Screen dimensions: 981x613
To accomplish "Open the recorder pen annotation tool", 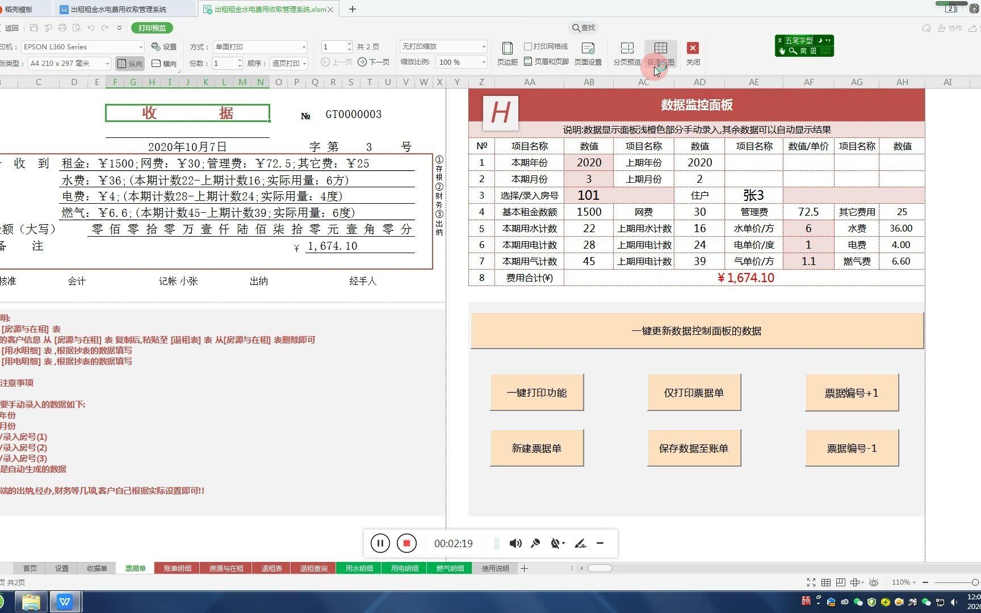I will pyautogui.click(x=580, y=543).
